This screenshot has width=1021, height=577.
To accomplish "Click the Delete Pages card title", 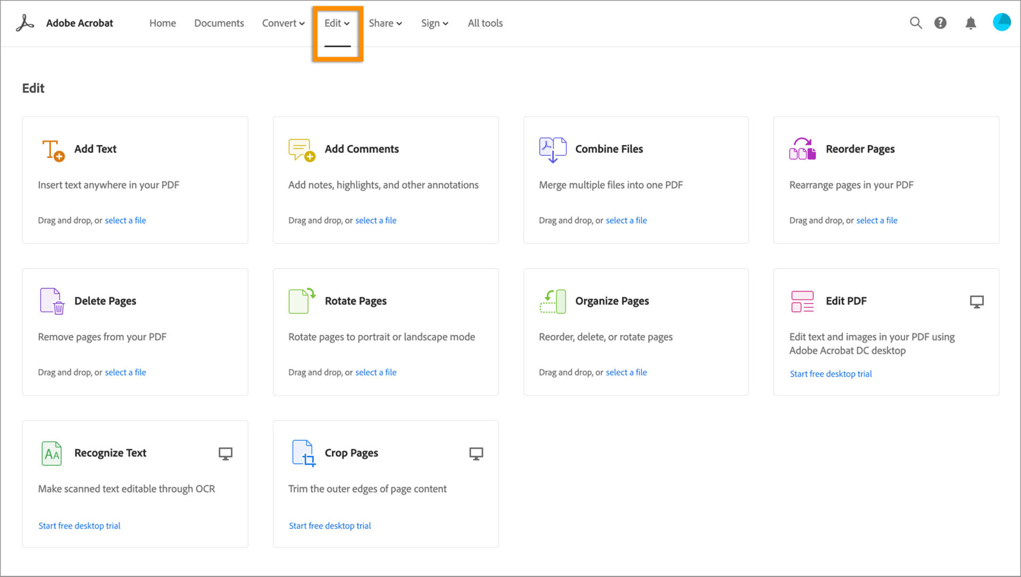I will [105, 301].
